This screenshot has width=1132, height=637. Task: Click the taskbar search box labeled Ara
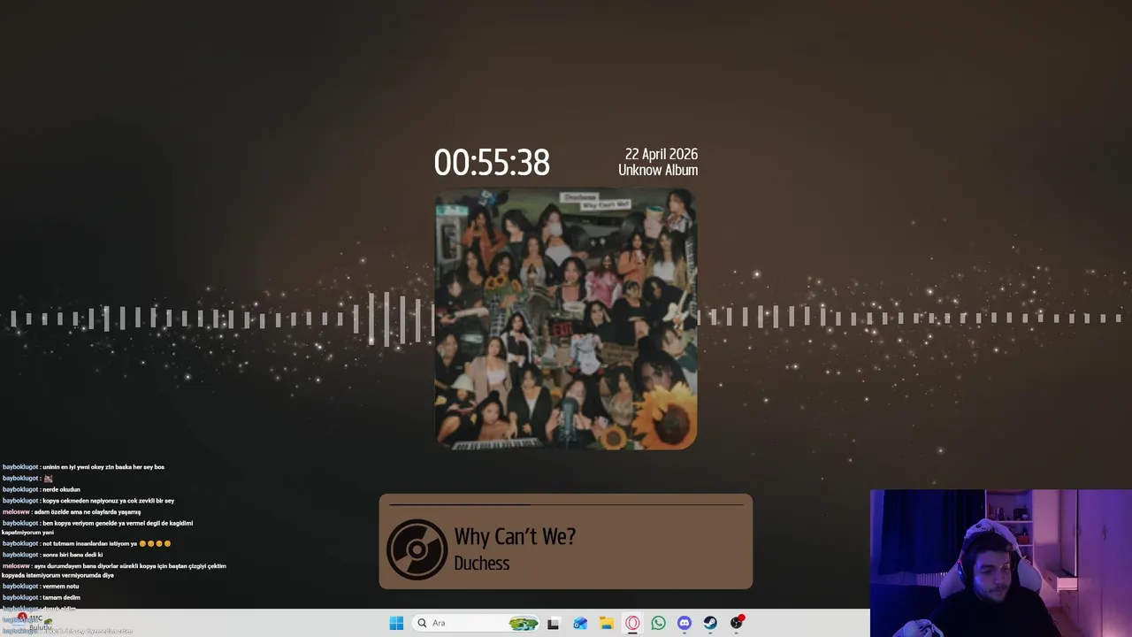[477, 623]
